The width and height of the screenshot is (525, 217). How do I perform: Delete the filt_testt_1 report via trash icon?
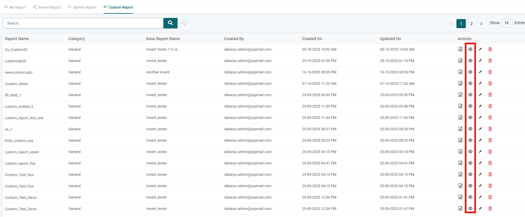[490, 95]
